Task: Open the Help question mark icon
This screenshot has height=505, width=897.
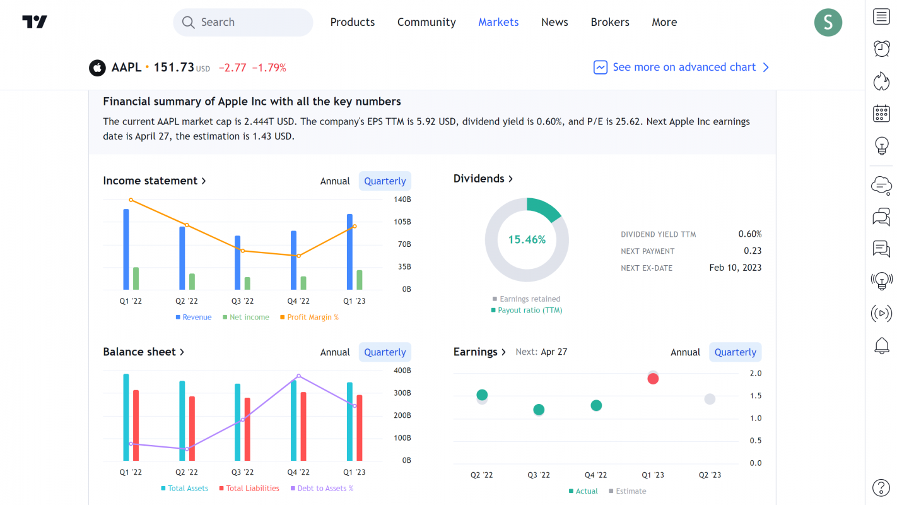Action: 881,487
